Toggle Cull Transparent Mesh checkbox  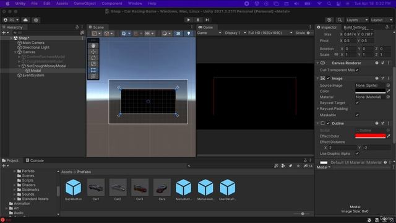[357, 70]
